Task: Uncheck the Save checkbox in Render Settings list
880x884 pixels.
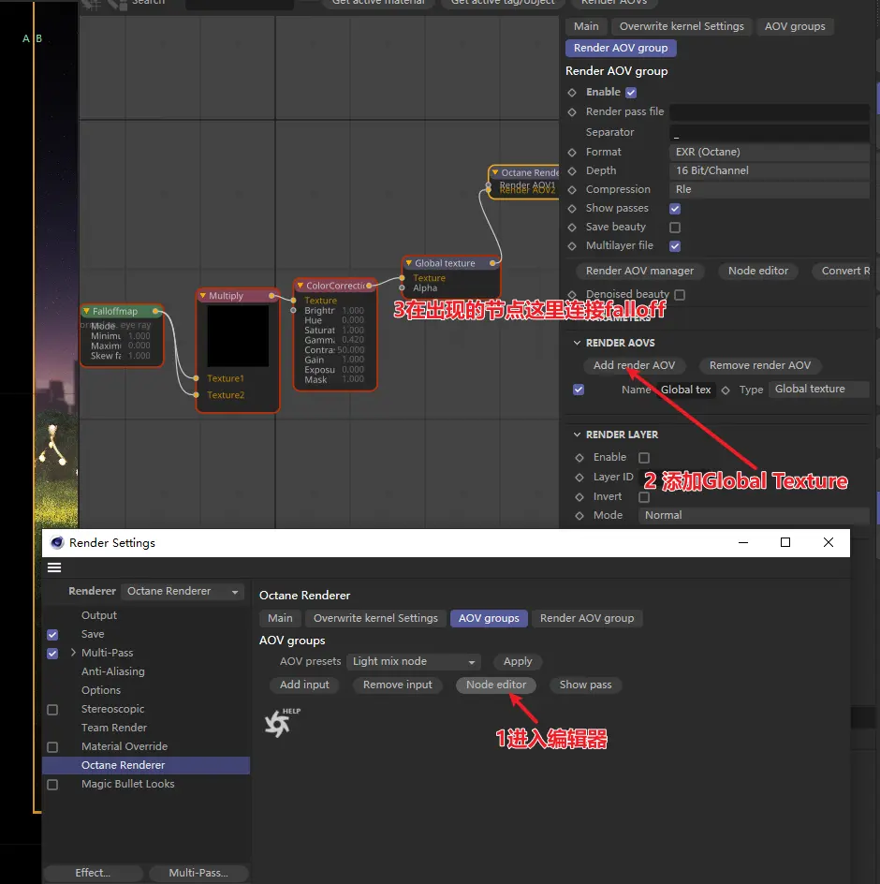Action: click(52, 635)
